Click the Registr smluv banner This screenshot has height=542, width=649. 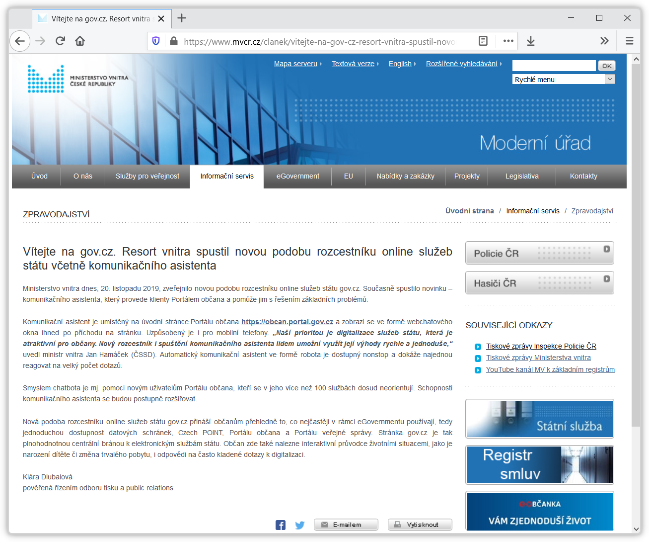point(540,465)
